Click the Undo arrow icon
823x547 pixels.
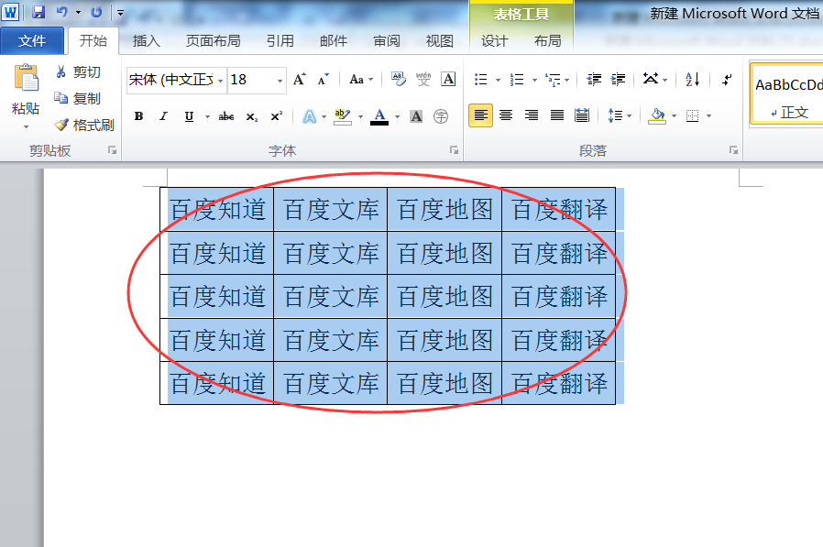(62, 12)
